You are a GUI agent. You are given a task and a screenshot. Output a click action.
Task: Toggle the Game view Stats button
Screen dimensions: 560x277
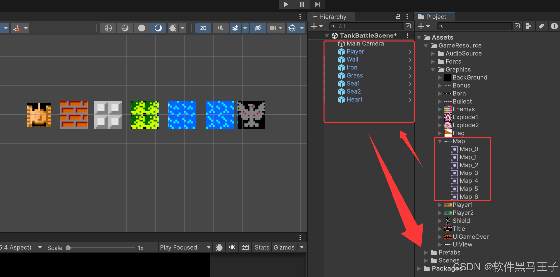(262, 248)
